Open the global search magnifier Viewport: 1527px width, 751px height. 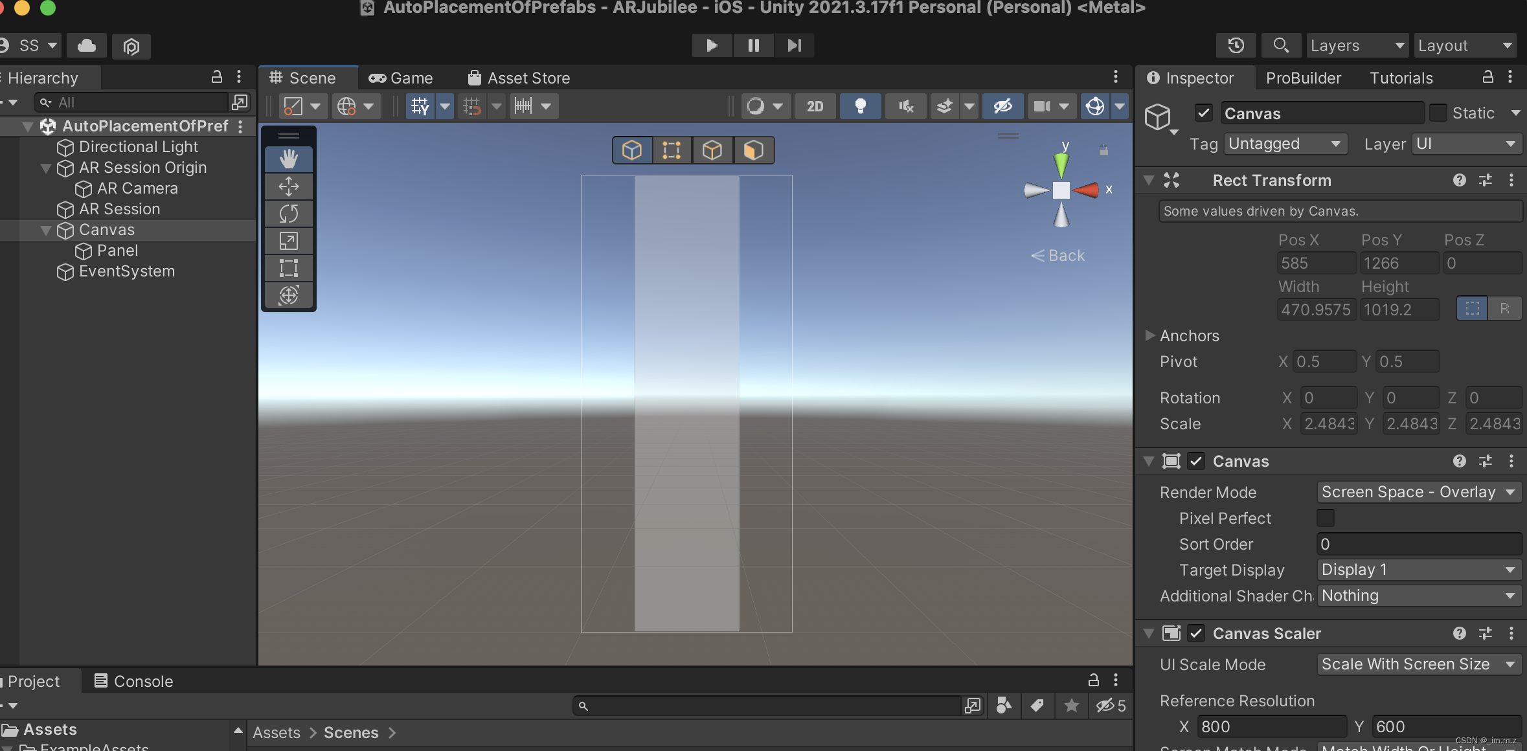point(1280,45)
